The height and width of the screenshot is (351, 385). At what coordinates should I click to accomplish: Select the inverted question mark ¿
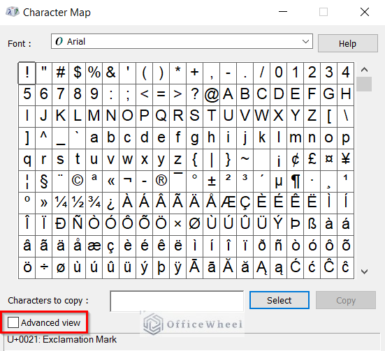(110, 203)
